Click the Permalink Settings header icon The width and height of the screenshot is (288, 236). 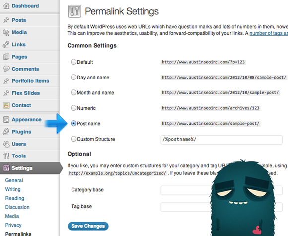coord(74,11)
